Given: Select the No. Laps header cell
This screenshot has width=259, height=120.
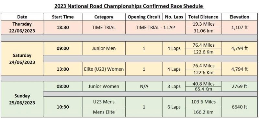Looking at the screenshot, I should click(x=174, y=17).
